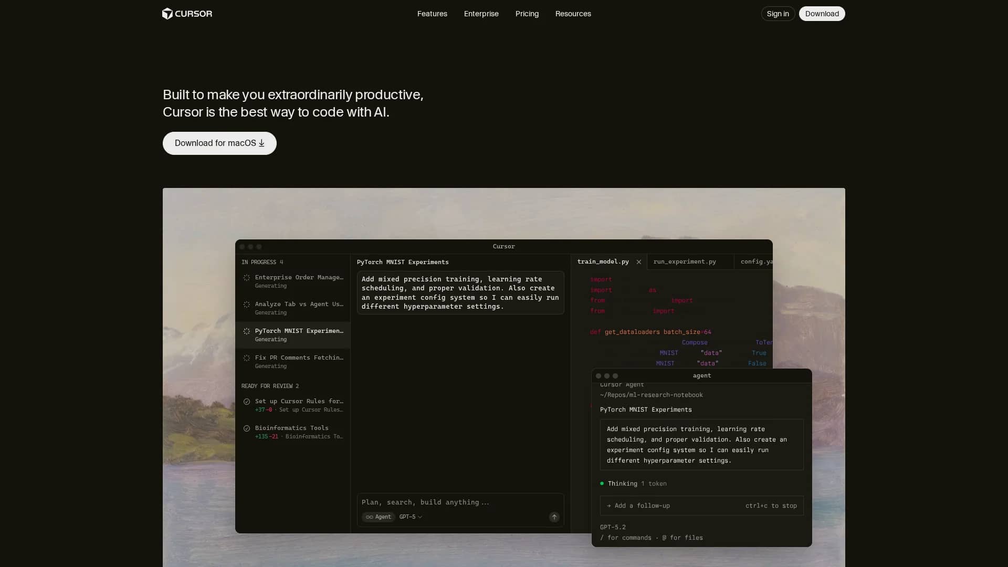Open the Set up Cursor Rules for… review
The height and width of the screenshot is (567, 1008).
(293, 405)
